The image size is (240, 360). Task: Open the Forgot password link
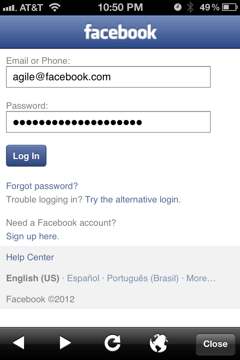tap(42, 186)
